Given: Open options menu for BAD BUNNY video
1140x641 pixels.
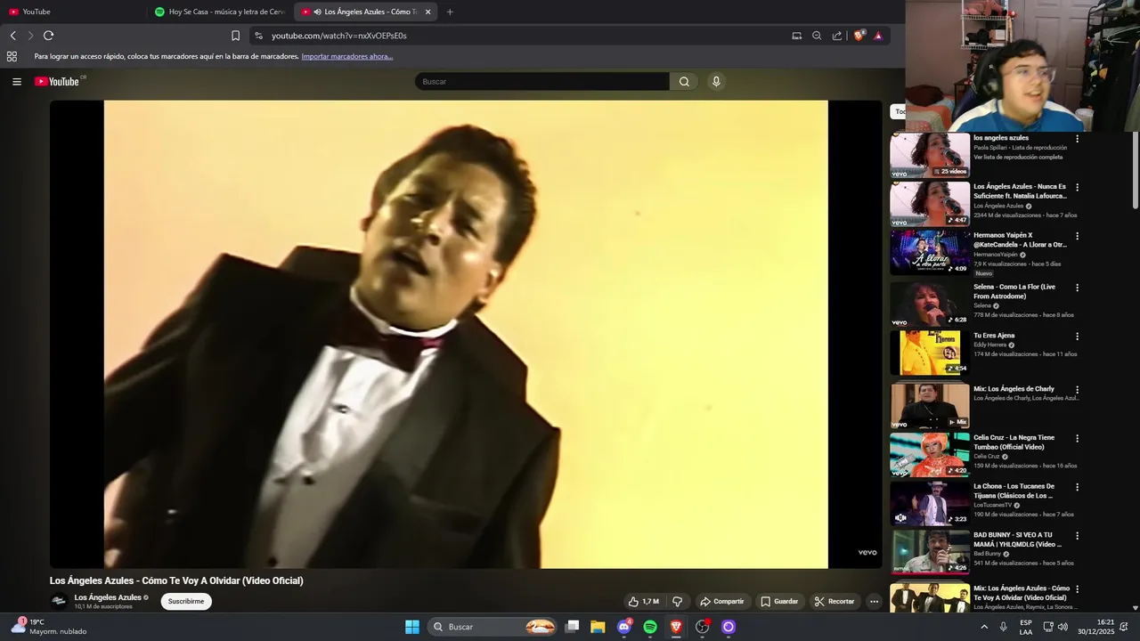Looking at the screenshot, I should click(1077, 536).
